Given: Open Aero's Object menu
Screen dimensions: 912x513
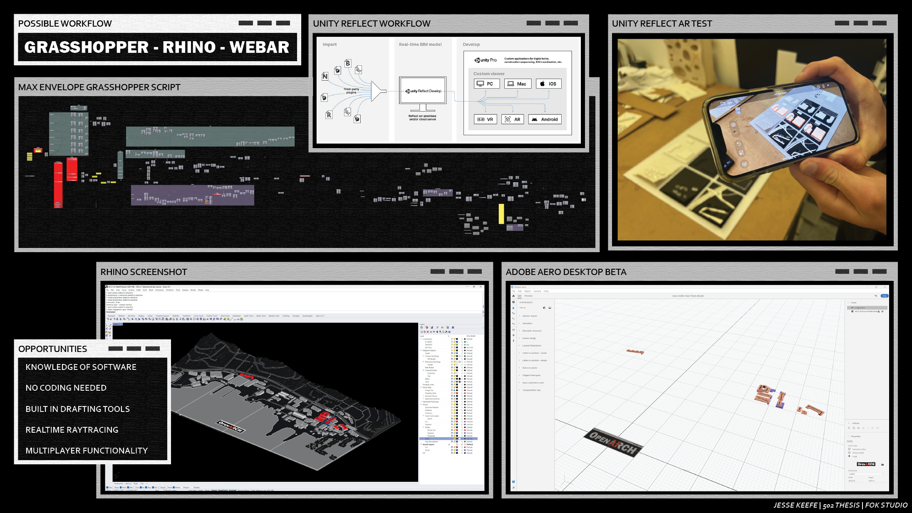Looking at the screenshot, I should point(528,291).
